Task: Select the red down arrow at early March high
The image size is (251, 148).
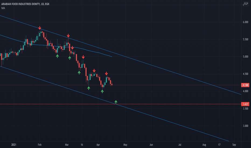Action: tap(68, 36)
